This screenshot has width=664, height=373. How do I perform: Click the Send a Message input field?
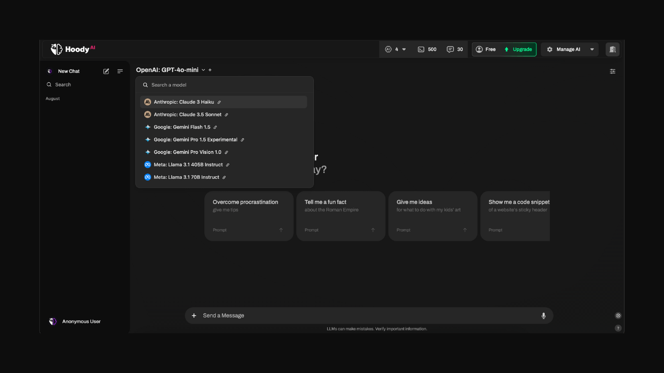click(368, 315)
